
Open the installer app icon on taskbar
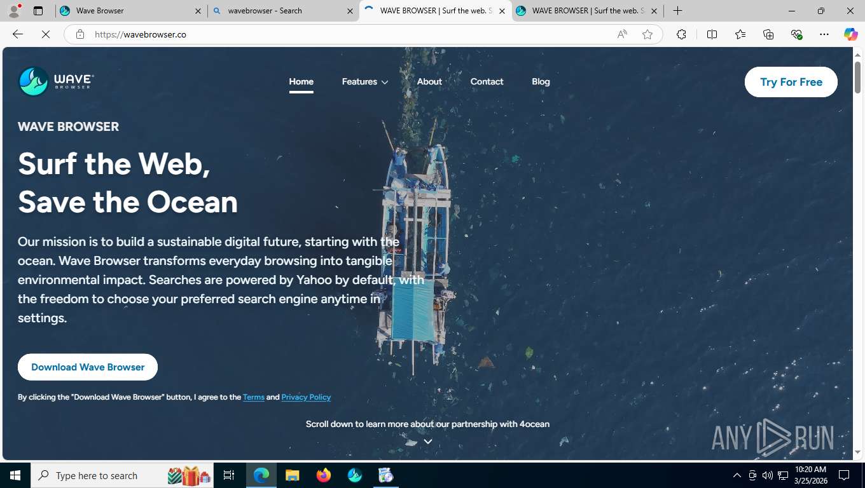click(385, 475)
